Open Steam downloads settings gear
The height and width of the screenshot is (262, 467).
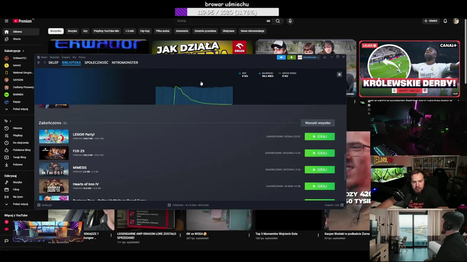(339, 74)
